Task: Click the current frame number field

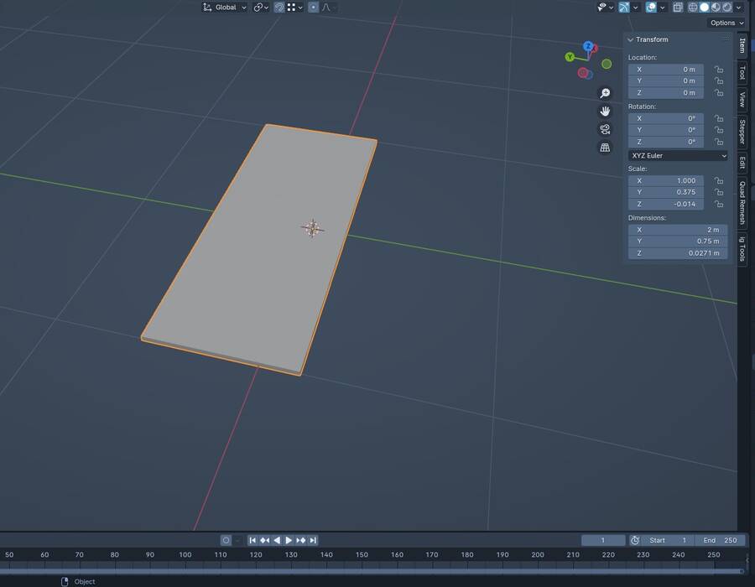Action: pyautogui.click(x=603, y=540)
